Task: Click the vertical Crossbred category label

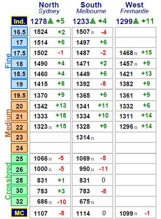Action: [8, 181]
